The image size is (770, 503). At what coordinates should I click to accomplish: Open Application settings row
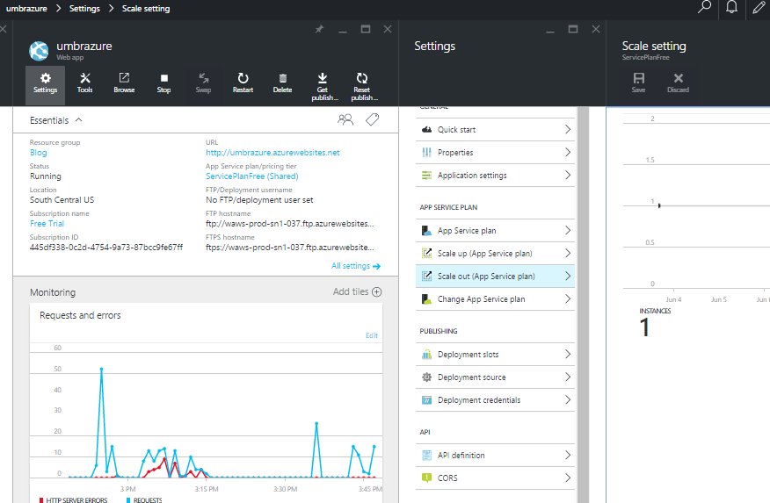coord(495,175)
